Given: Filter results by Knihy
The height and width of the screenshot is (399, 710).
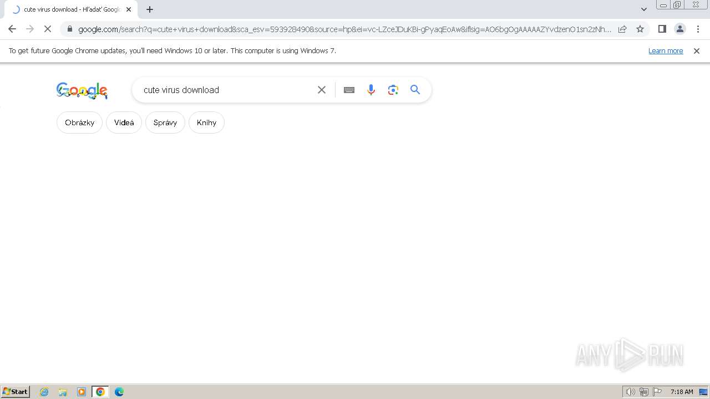Looking at the screenshot, I should pos(206,122).
